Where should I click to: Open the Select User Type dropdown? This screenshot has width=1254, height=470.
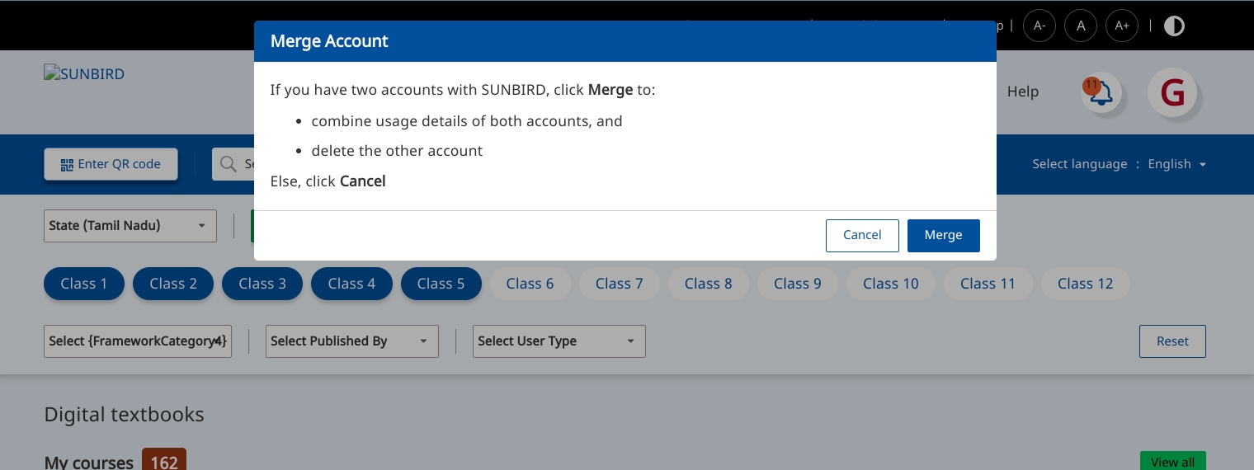[x=559, y=341]
